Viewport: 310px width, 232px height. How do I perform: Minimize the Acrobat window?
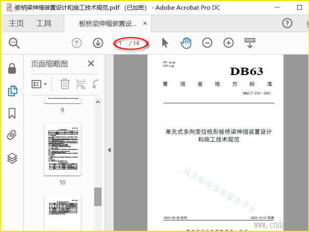point(277,7)
